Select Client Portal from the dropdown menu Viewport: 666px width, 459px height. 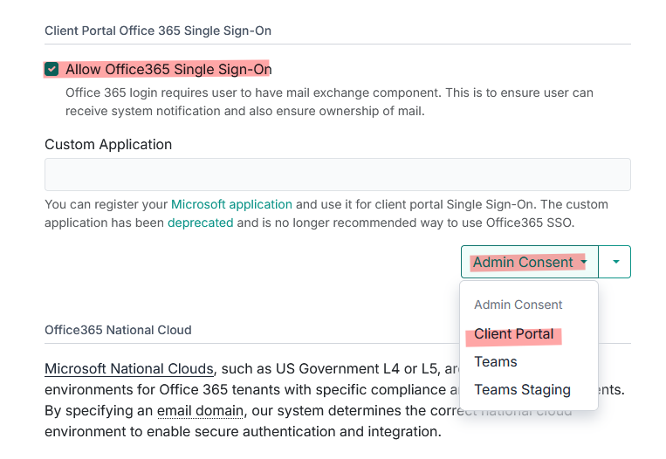[x=514, y=333]
